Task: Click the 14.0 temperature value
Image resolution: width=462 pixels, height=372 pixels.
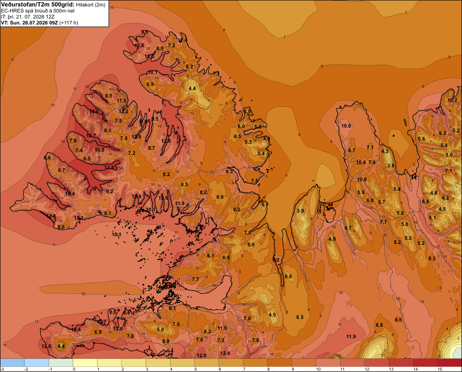Action: coord(94,111)
